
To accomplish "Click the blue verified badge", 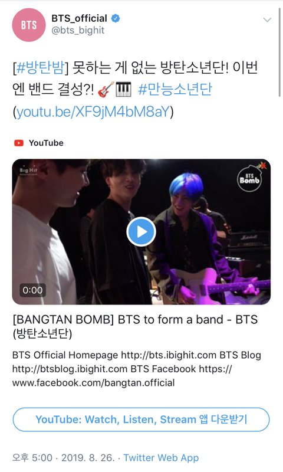I will pyautogui.click(x=116, y=18).
